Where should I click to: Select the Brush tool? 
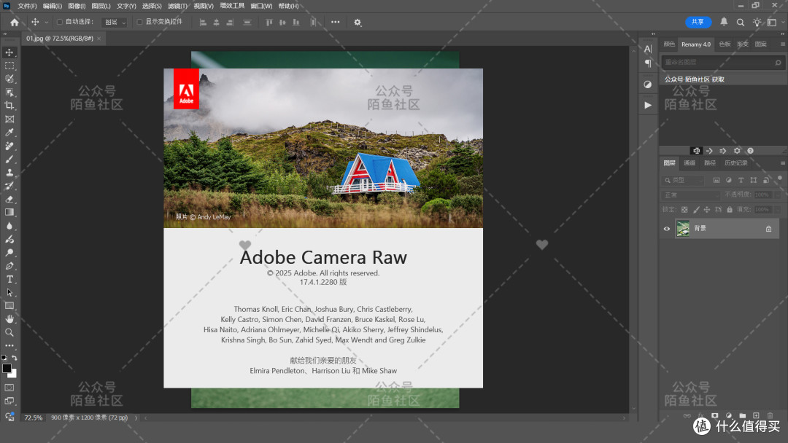click(x=9, y=159)
